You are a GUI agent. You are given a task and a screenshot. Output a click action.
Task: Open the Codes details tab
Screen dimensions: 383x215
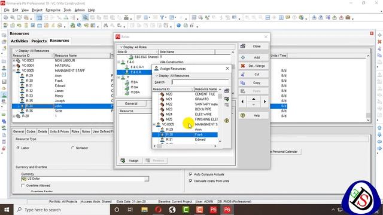(x=31, y=131)
